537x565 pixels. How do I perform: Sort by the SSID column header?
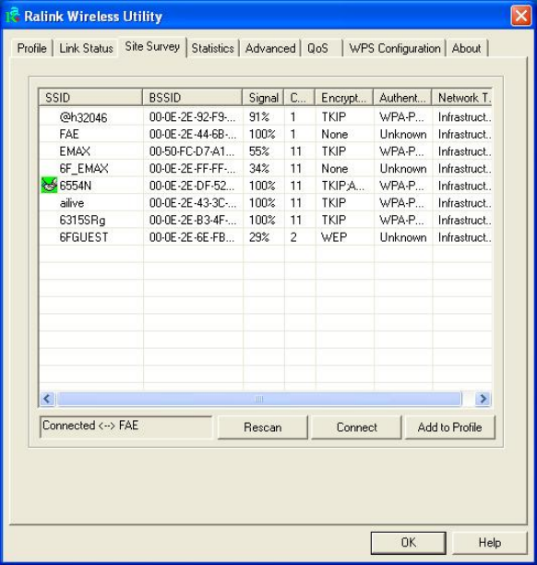(90, 97)
